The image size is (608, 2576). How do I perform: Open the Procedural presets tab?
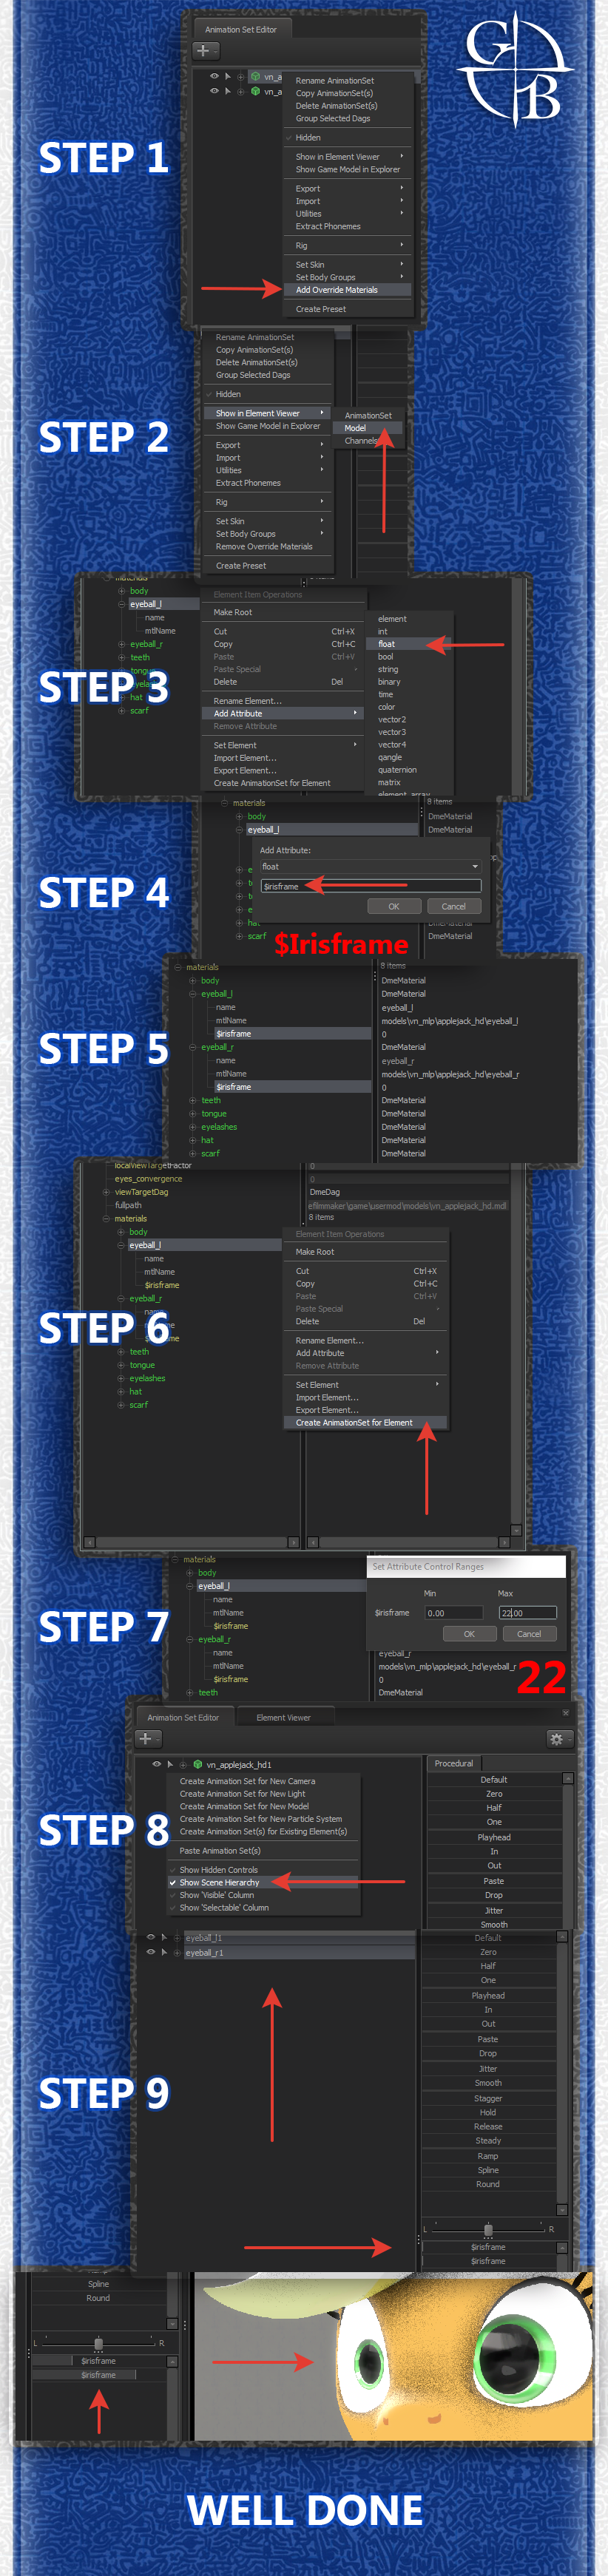pos(454,1763)
